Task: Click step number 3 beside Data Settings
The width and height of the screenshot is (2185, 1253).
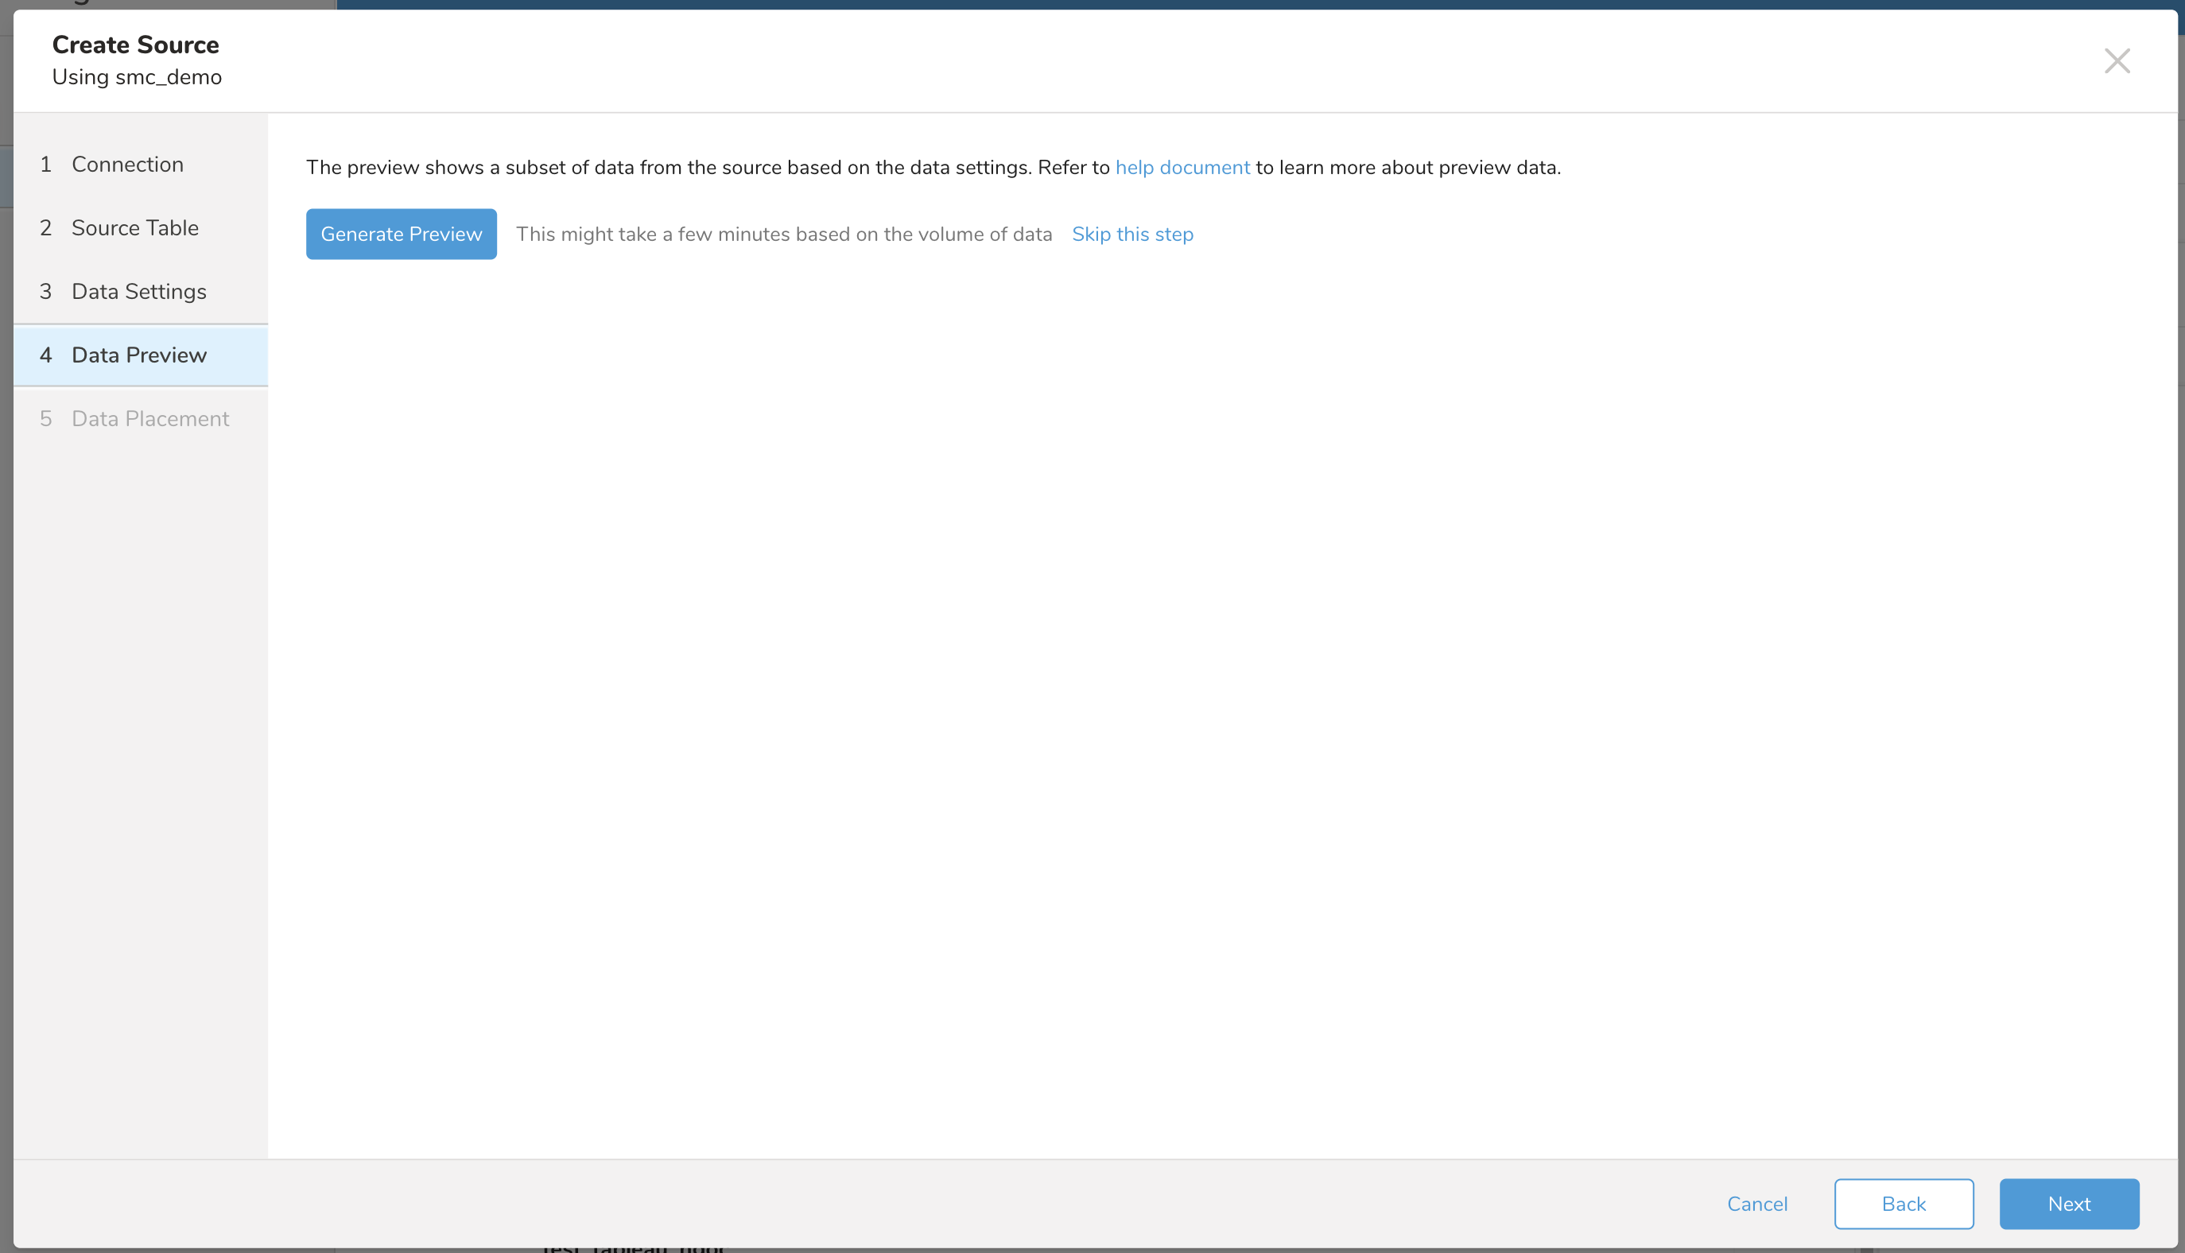Action: point(45,292)
